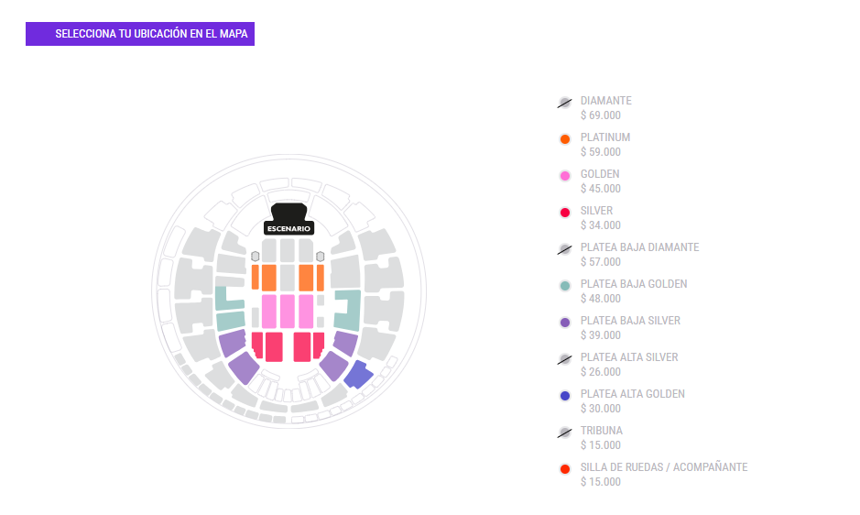
Task: Click the orange Platinum legend dot
Action: (564, 139)
